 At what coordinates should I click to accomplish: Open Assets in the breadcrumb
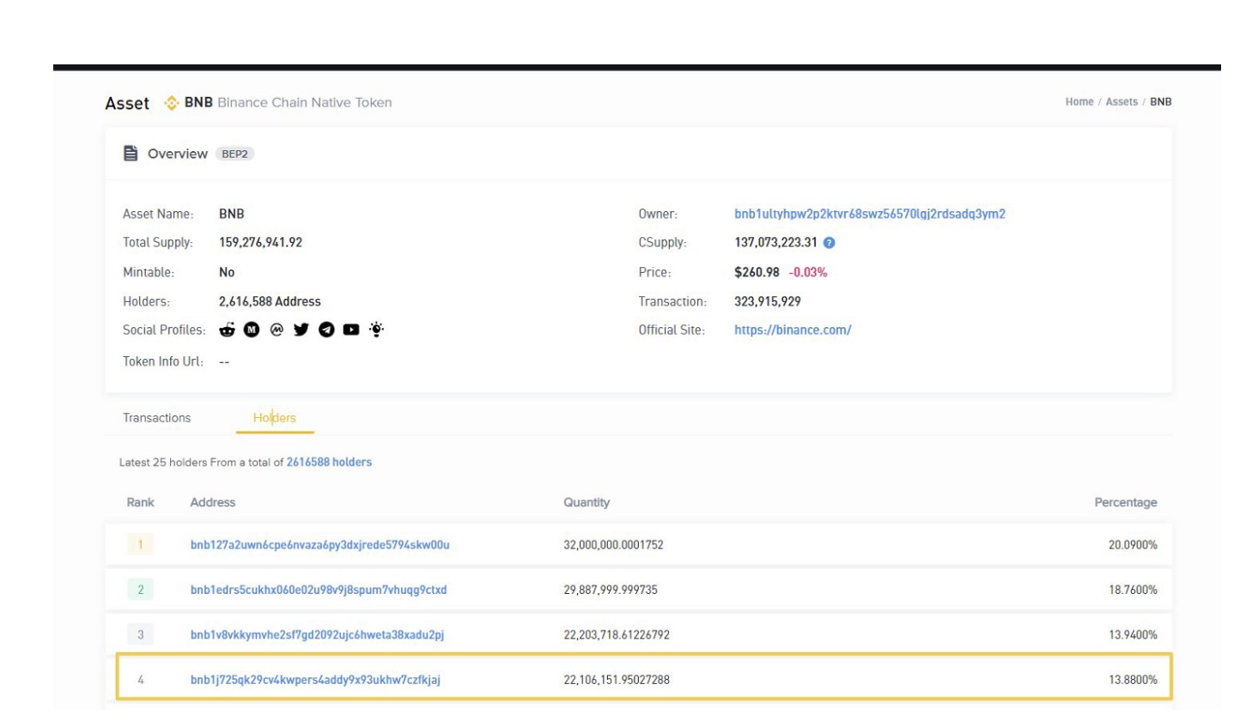coord(1121,101)
